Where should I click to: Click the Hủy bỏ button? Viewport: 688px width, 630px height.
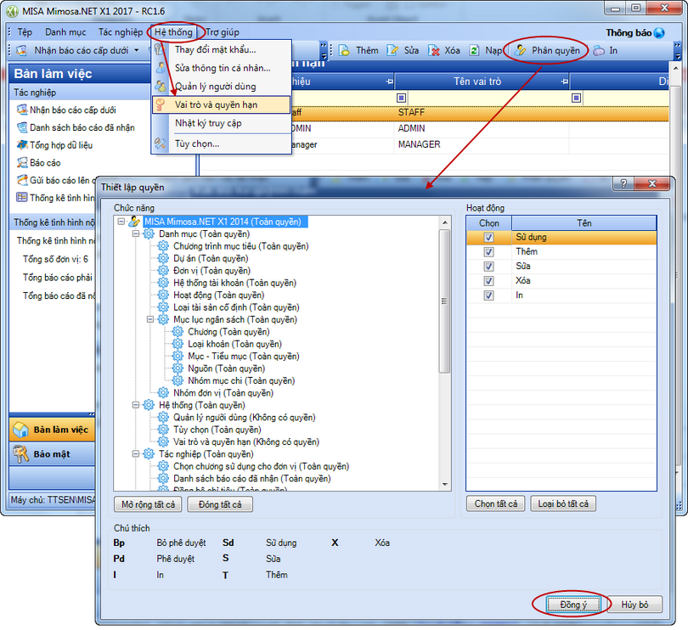coord(634,605)
